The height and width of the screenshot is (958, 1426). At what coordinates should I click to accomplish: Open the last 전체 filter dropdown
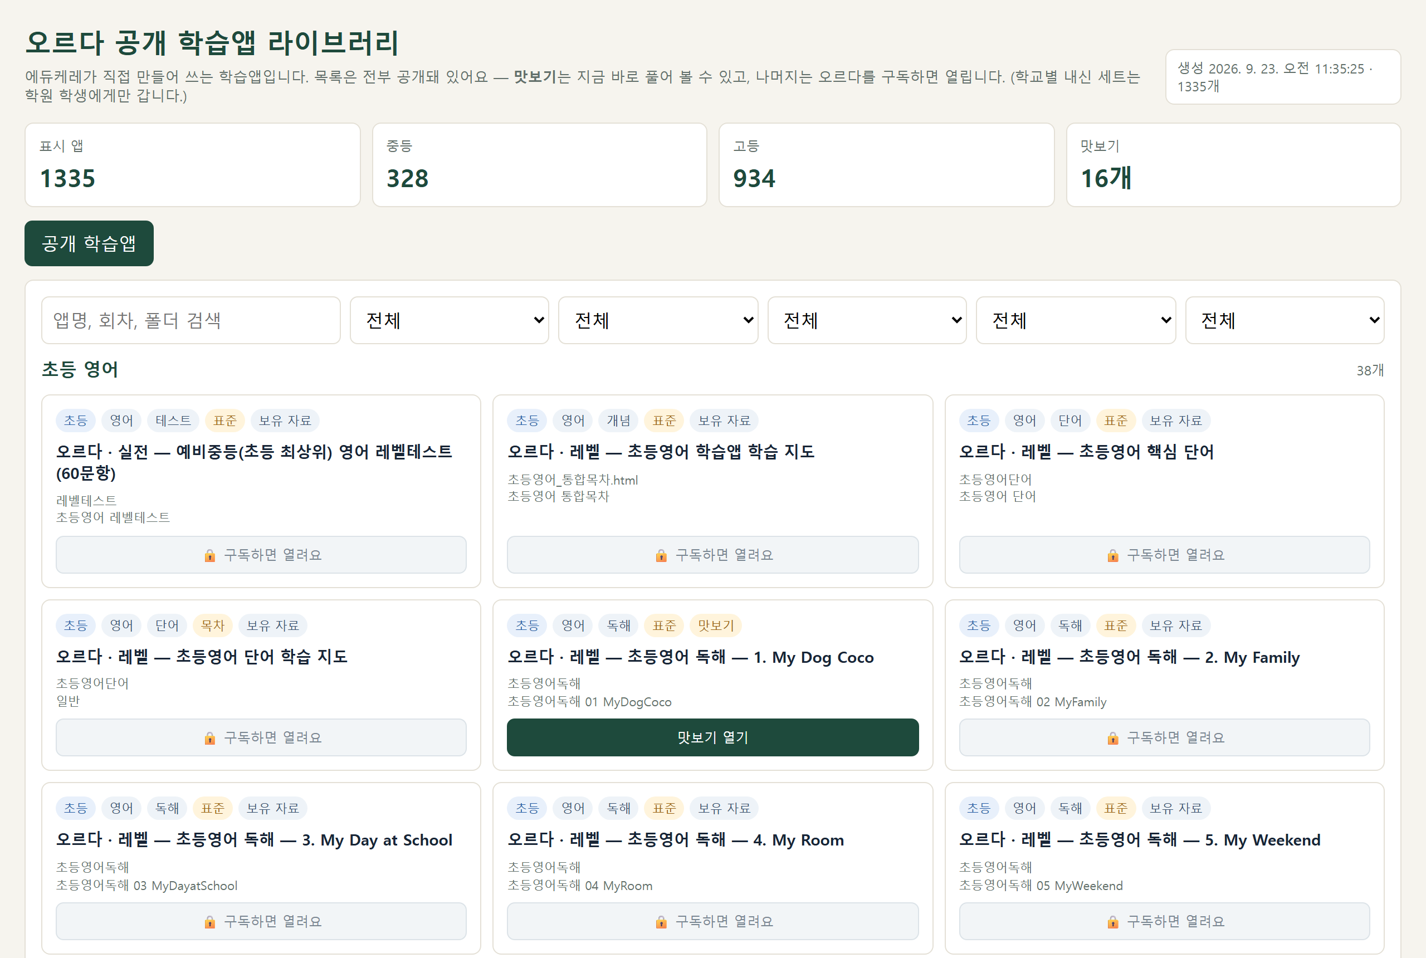point(1285,320)
